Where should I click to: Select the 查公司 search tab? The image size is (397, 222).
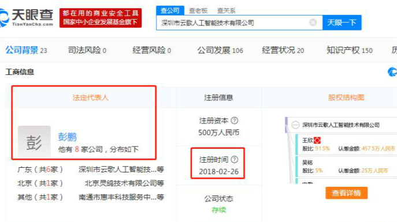coord(170,10)
